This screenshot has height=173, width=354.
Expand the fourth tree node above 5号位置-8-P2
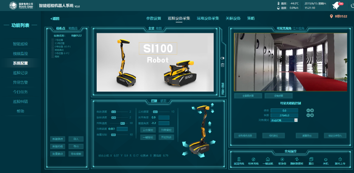(53, 50)
